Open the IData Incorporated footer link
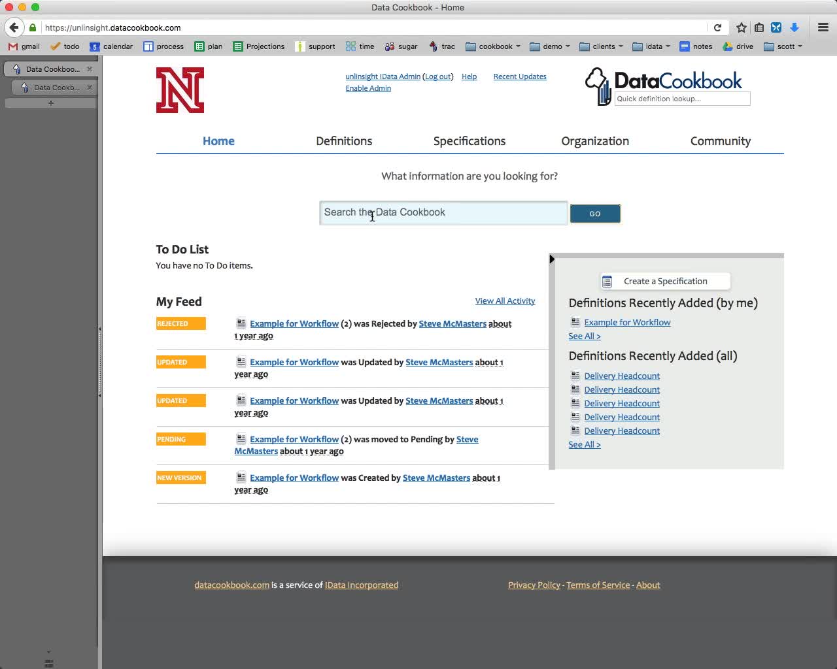Viewport: 837px width, 669px height. tap(362, 585)
